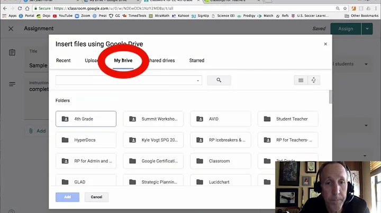Open the Prodigy bookmark
381x213 pixels.
tap(246, 16)
